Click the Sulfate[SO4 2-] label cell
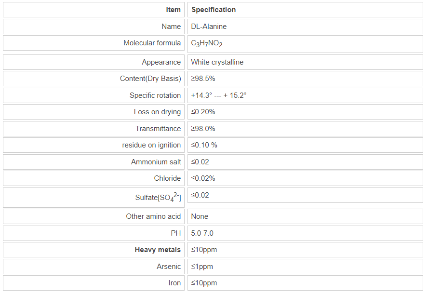 pyautogui.click(x=158, y=198)
